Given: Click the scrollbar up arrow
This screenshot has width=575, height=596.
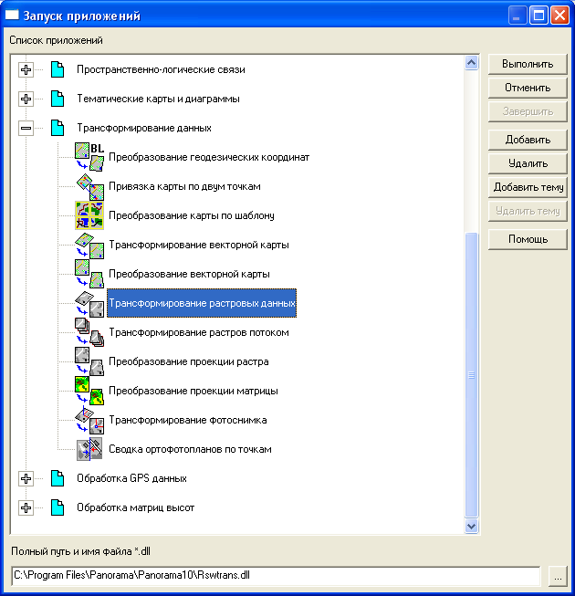Looking at the screenshot, I should click(x=471, y=63).
